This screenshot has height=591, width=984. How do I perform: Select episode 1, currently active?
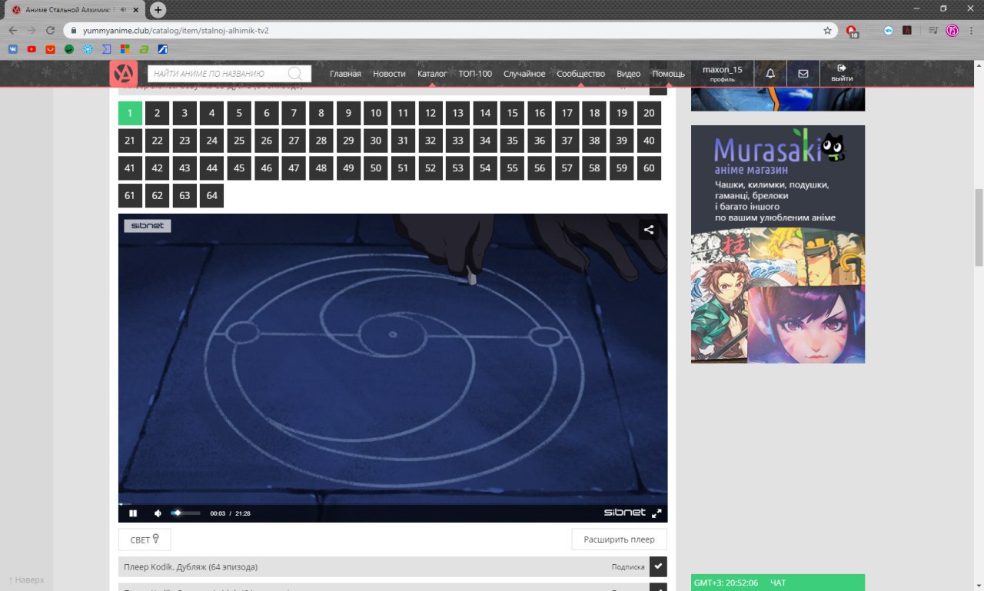coord(130,113)
